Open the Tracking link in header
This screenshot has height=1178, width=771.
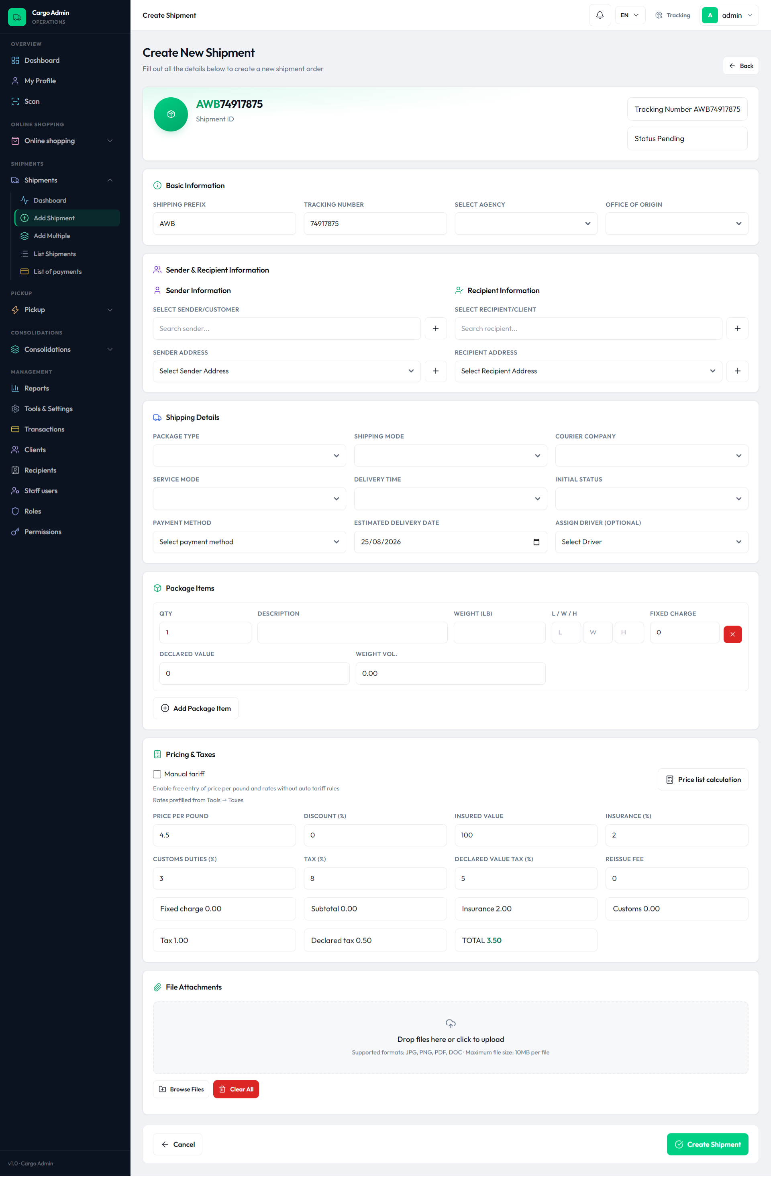[672, 15]
